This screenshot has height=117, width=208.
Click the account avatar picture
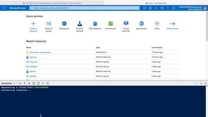(205, 8)
